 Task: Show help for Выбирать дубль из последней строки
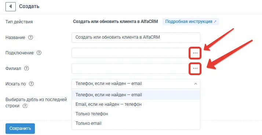tap(25, 106)
